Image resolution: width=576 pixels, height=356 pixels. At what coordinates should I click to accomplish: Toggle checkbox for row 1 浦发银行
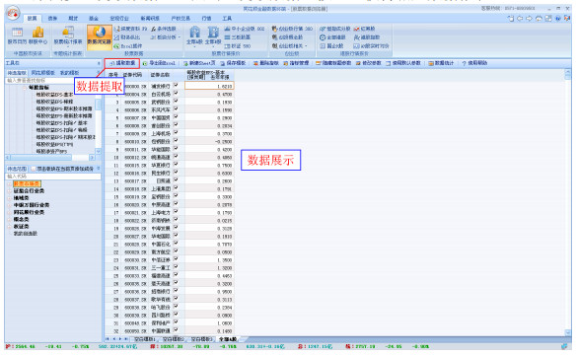tap(176, 85)
